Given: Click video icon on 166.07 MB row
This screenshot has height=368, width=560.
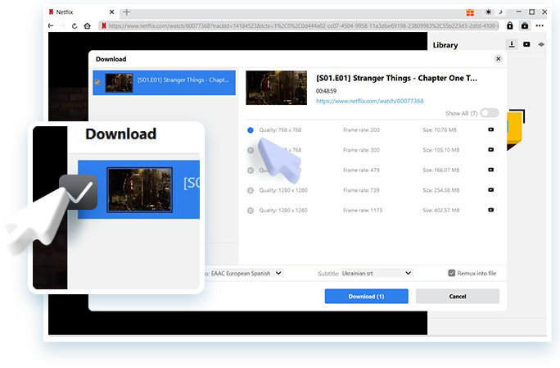Looking at the screenshot, I should tap(490, 170).
